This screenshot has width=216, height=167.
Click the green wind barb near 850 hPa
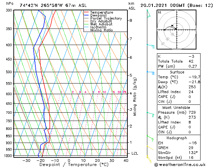click(x=150, y=138)
